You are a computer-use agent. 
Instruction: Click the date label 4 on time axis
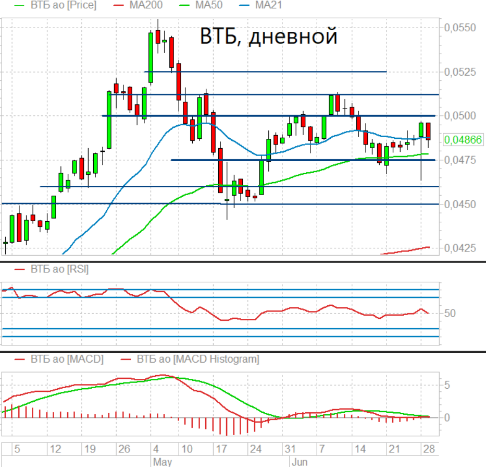coord(156,449)
